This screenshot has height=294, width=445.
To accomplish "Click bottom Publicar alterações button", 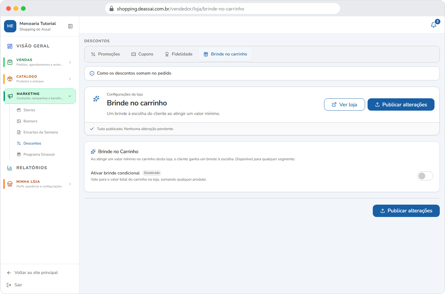I will point(406,211).
